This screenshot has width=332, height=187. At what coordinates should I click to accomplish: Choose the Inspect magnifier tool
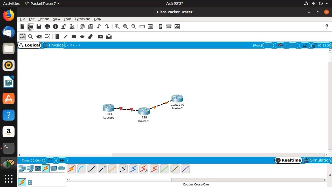point(31,37)
